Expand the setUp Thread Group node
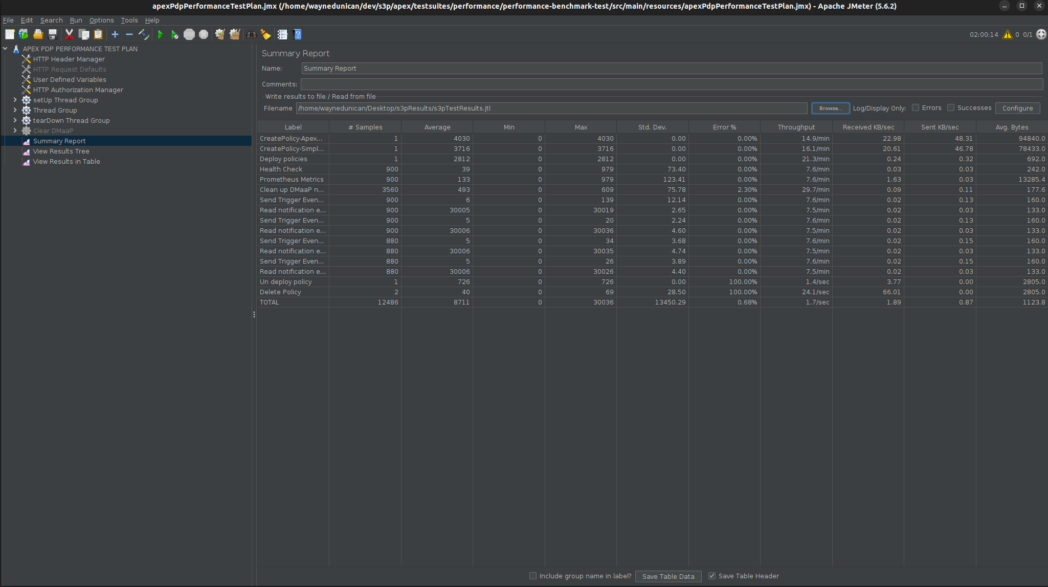The height and width of the screenshot is (587, 1048). [x=15, y=100]
